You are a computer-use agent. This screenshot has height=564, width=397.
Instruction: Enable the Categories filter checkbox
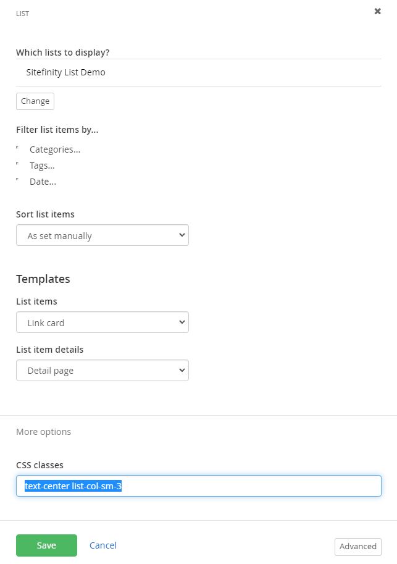pyautogui.click(x=19, y=149)
